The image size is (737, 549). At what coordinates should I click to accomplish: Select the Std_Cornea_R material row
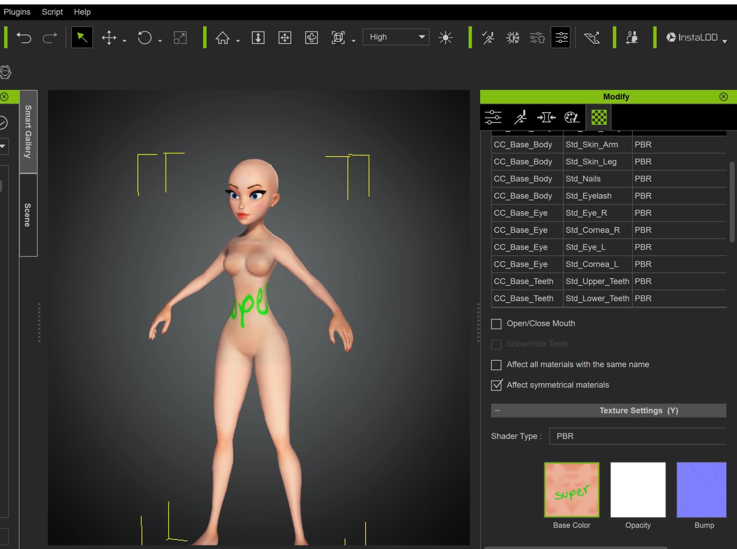point(609,230)
